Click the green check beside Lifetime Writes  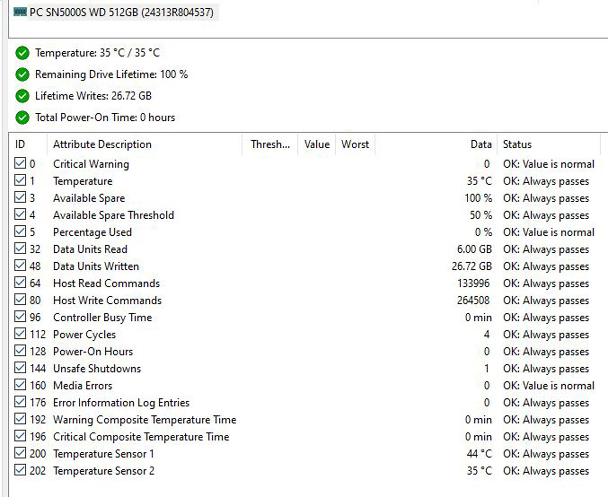coord(22,96)
